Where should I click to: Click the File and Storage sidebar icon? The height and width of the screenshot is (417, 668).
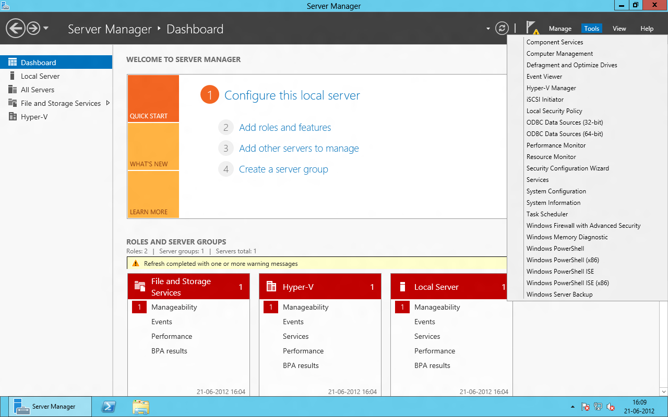click(x=13, y=103)
